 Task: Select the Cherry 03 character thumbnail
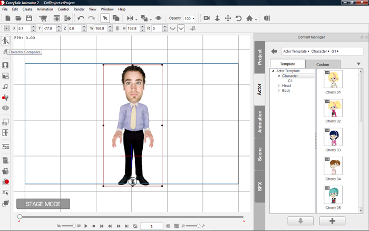click(333, 137)
